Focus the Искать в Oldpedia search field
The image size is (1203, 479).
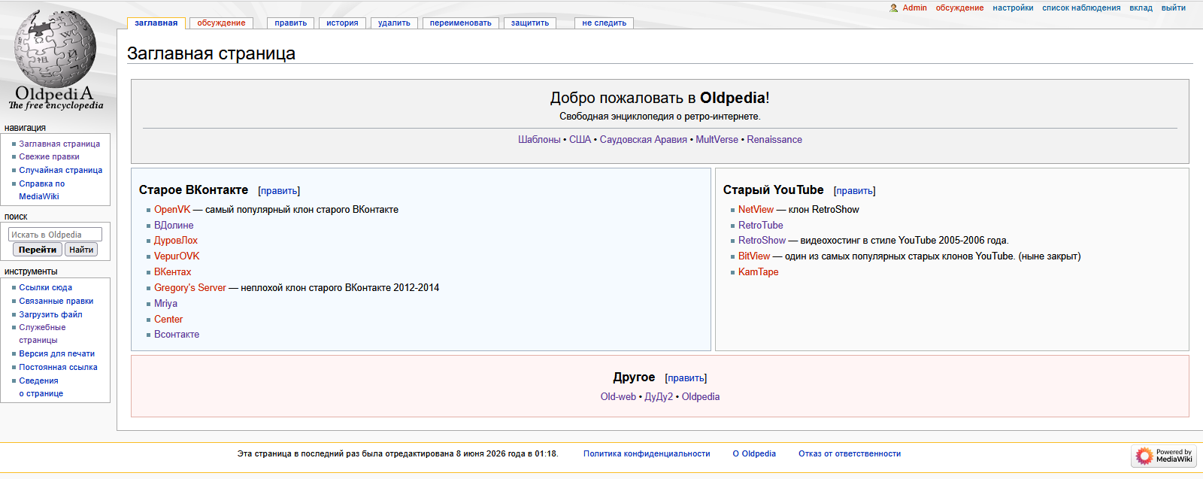pyautogui.click(x=55, y=235)
